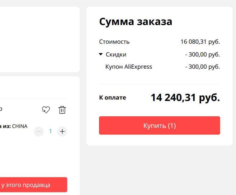Image resolution: width=236 pixels, height=195 pixels.
Task: Click the discount amount next to Скидки
Action: pyautogui.click(x=202, y=54)
